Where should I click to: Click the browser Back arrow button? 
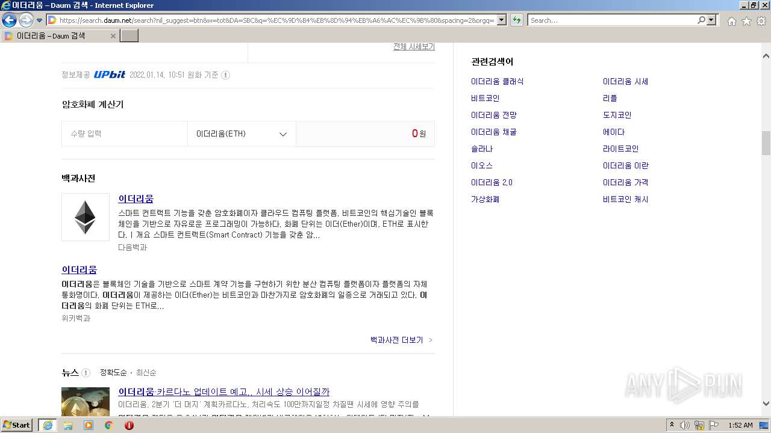pyautogui.click(x=9, y=20)
